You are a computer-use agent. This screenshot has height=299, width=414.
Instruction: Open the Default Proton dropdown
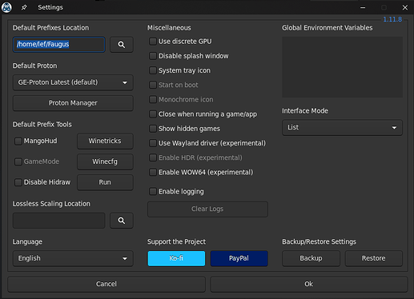[x=73, y=82]
